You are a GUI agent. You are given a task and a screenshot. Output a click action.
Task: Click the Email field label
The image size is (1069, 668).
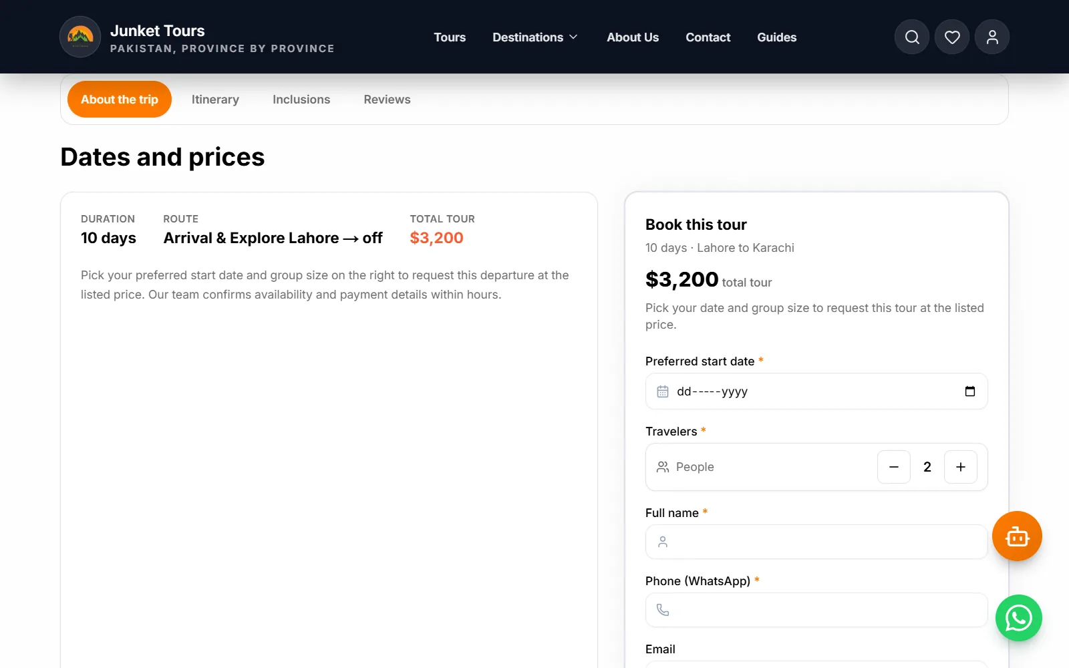[x=660, y=649]
